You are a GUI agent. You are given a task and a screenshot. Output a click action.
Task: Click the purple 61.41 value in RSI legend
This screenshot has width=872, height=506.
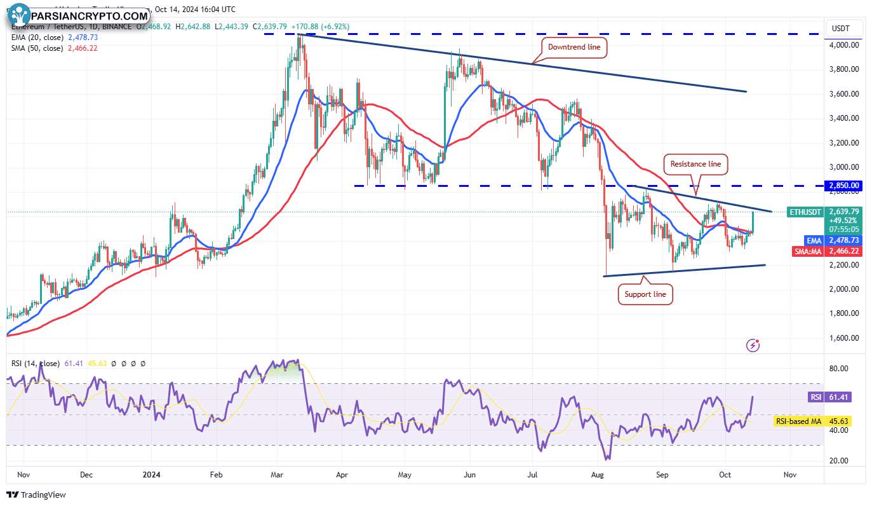[x=73, y=364]
